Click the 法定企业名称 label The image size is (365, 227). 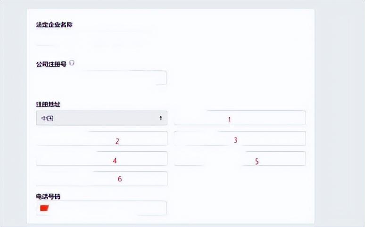(x=54, y=24)
